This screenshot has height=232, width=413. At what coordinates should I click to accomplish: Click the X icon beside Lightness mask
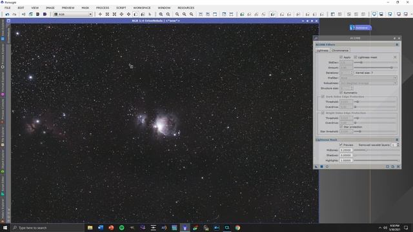(395, 57)
